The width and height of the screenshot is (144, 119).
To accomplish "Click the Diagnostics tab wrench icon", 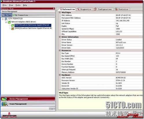I will click(78, 9).
